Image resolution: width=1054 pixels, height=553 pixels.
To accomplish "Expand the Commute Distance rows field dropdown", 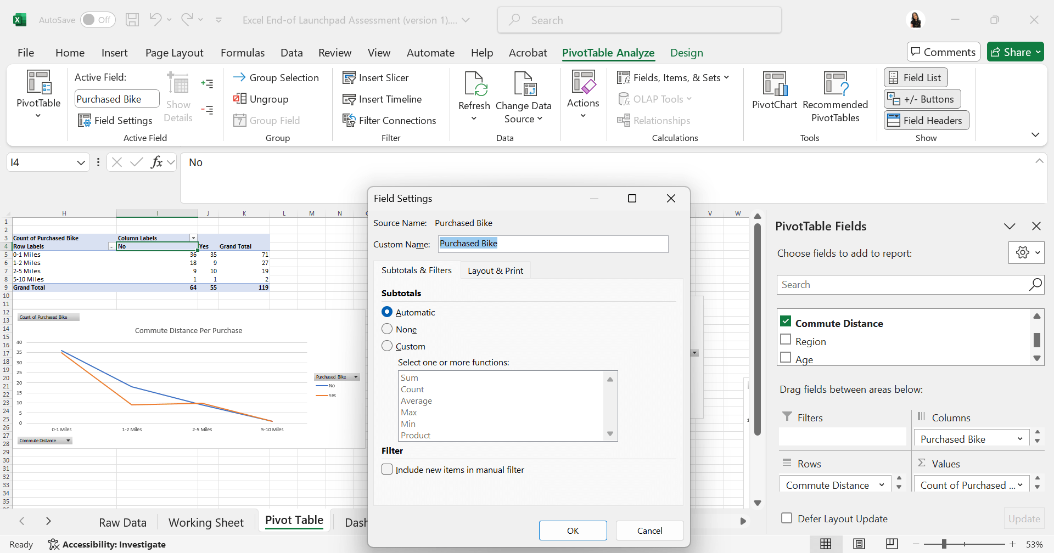I will pyautogui.click(x=881, y=485).
